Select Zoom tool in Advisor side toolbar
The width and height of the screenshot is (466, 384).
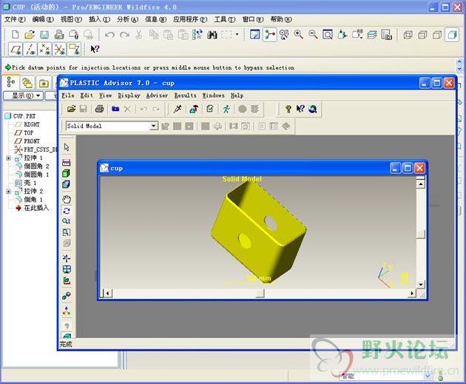(x=67, y=221)
